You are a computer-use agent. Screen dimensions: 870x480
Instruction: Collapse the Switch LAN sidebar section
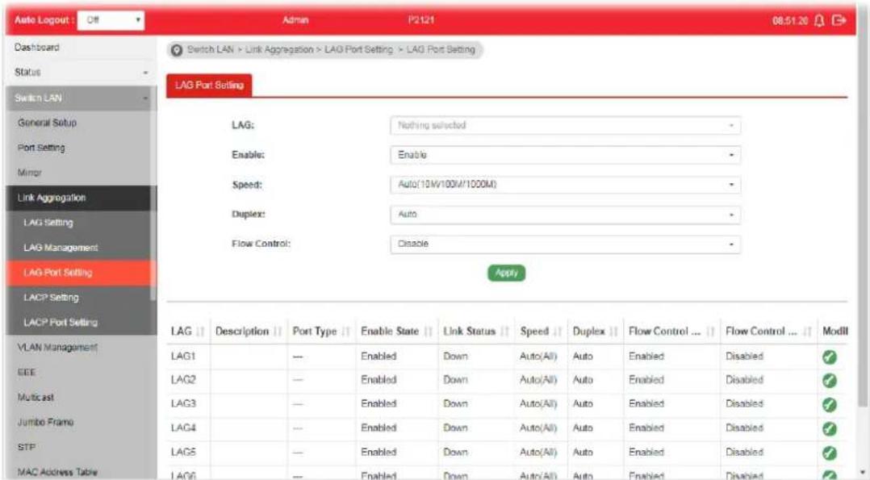click(x=81, y=98)
